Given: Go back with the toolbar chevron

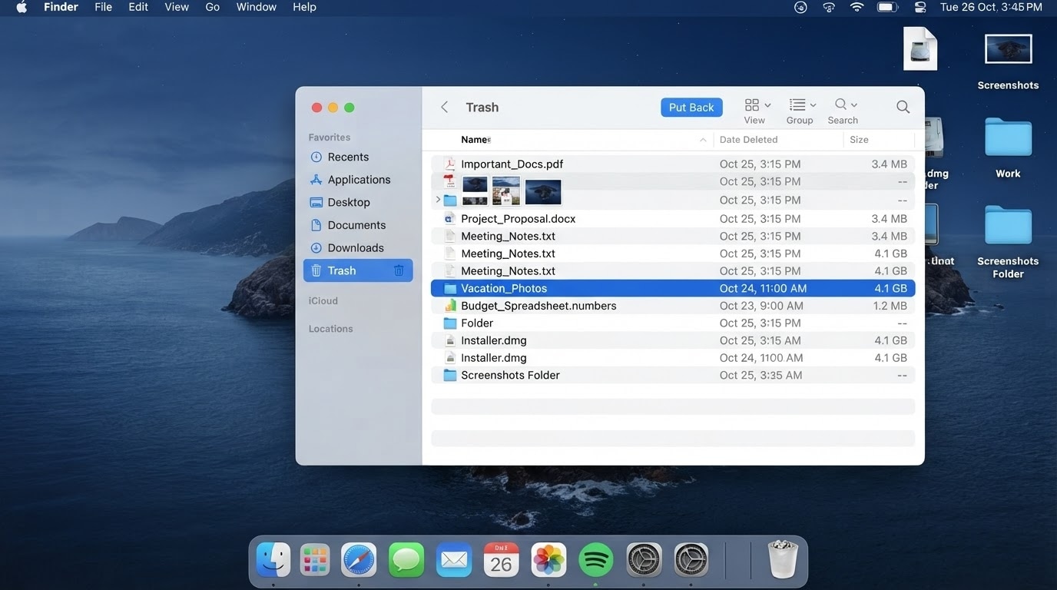Looking at the screenshot, I should (444, 108).
